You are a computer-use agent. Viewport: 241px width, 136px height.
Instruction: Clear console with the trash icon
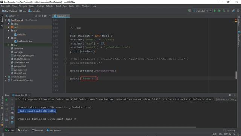[12, 122]
